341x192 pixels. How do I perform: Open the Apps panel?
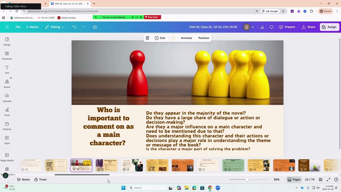[7, 140]
